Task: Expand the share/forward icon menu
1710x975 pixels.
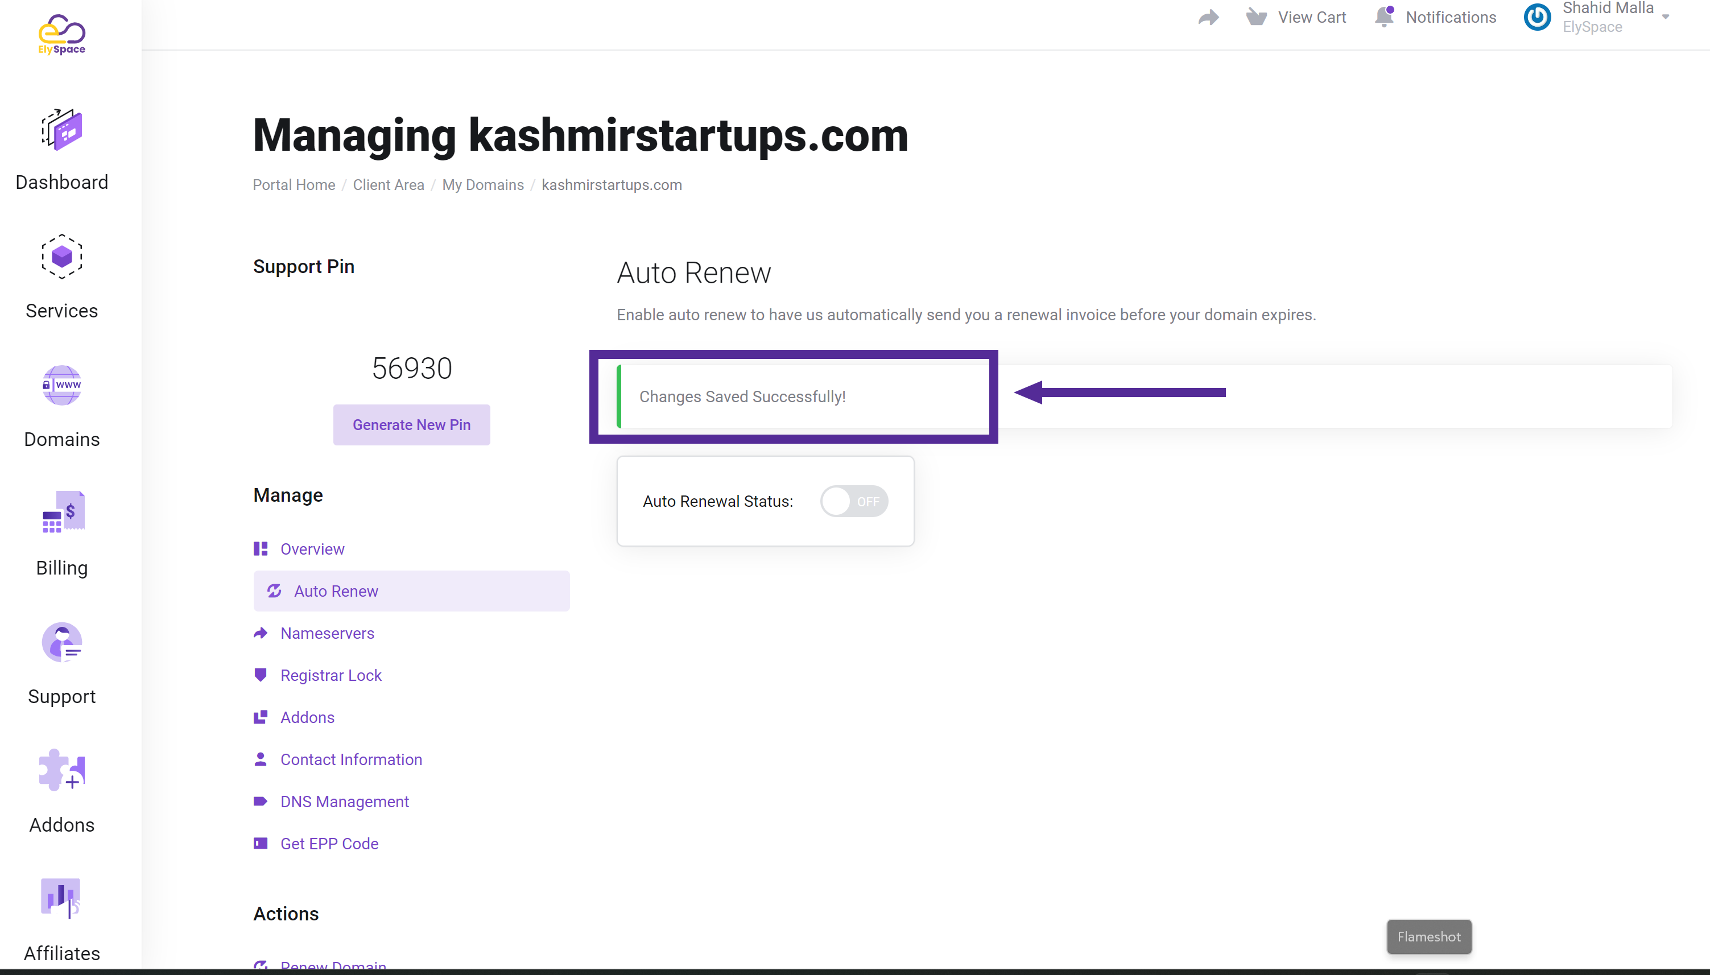Action: click(1207, 18)
